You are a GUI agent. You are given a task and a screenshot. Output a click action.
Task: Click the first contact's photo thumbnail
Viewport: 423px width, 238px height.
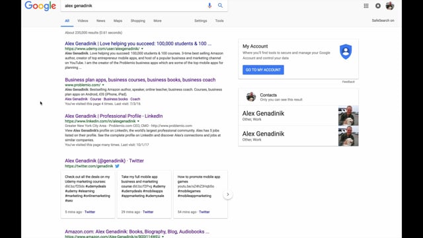(x=348, y=116)
